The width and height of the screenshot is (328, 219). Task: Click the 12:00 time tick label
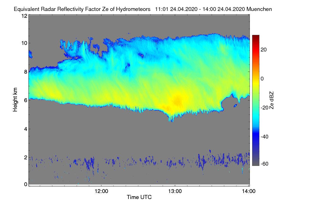(101, 191)
